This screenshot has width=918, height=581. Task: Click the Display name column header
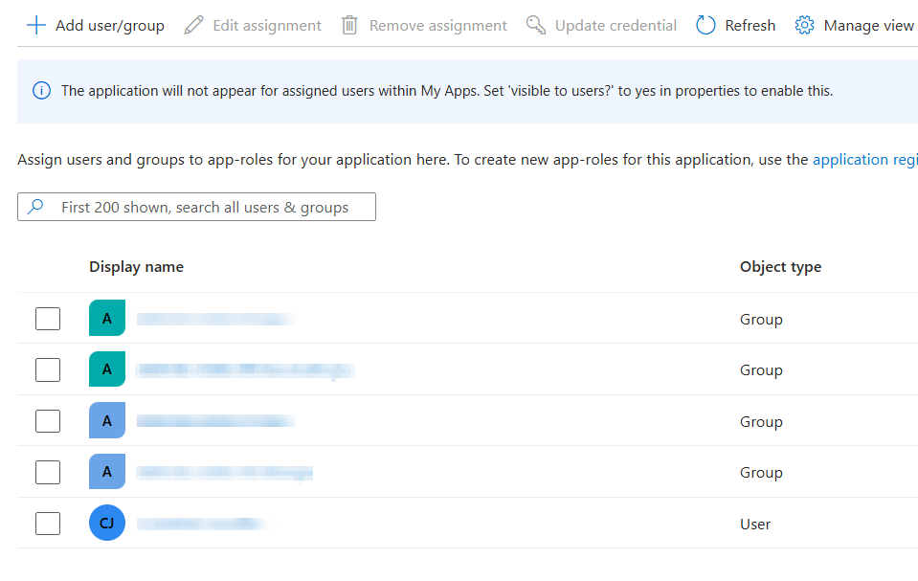pos(137,267)
